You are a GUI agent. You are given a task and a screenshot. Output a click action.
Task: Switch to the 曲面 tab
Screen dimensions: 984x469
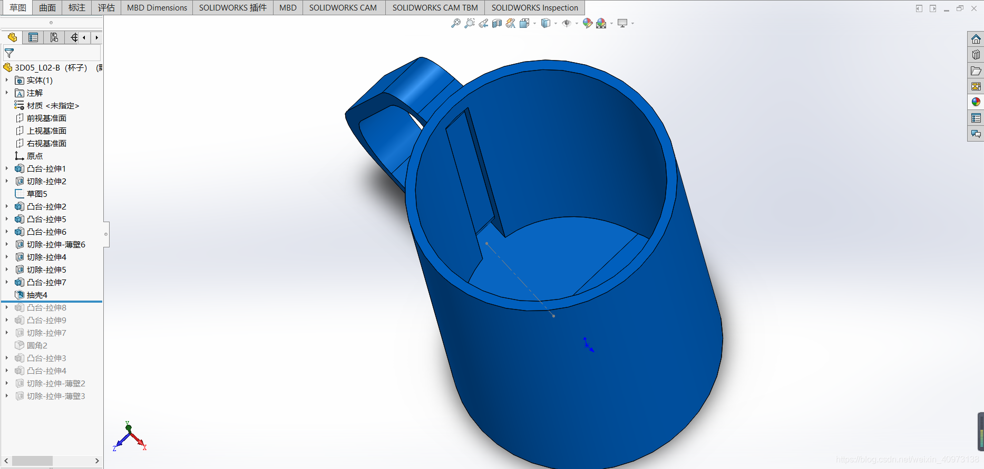[x=47, y=7]
